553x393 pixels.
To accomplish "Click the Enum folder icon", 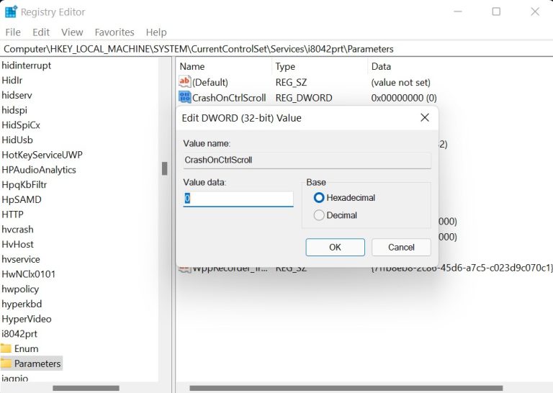I will (6, 348).
